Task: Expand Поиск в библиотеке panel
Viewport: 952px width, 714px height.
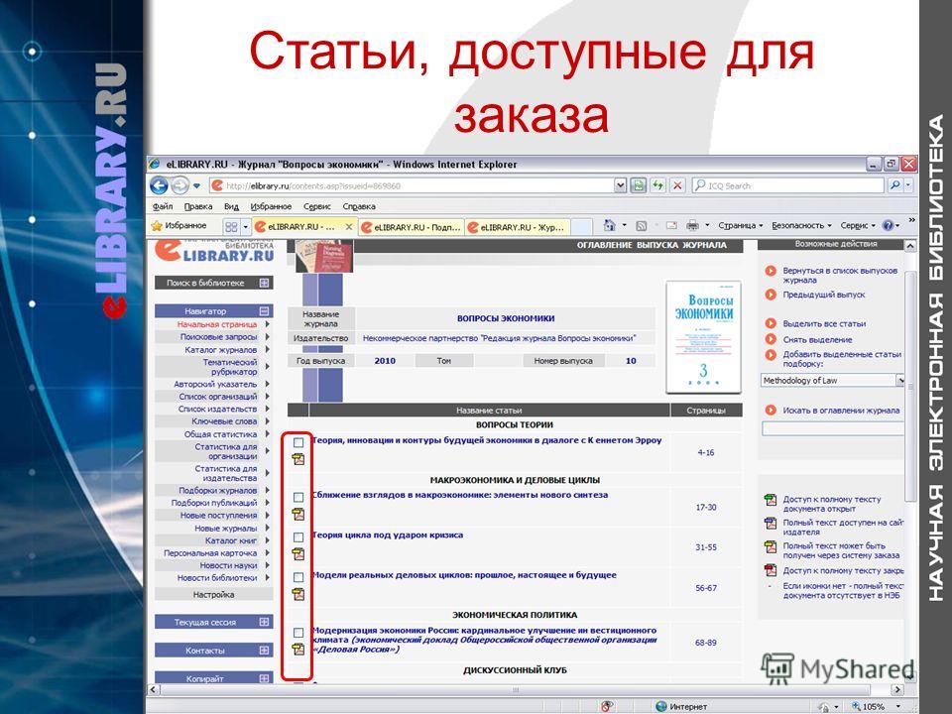Action: click(264, 283)
